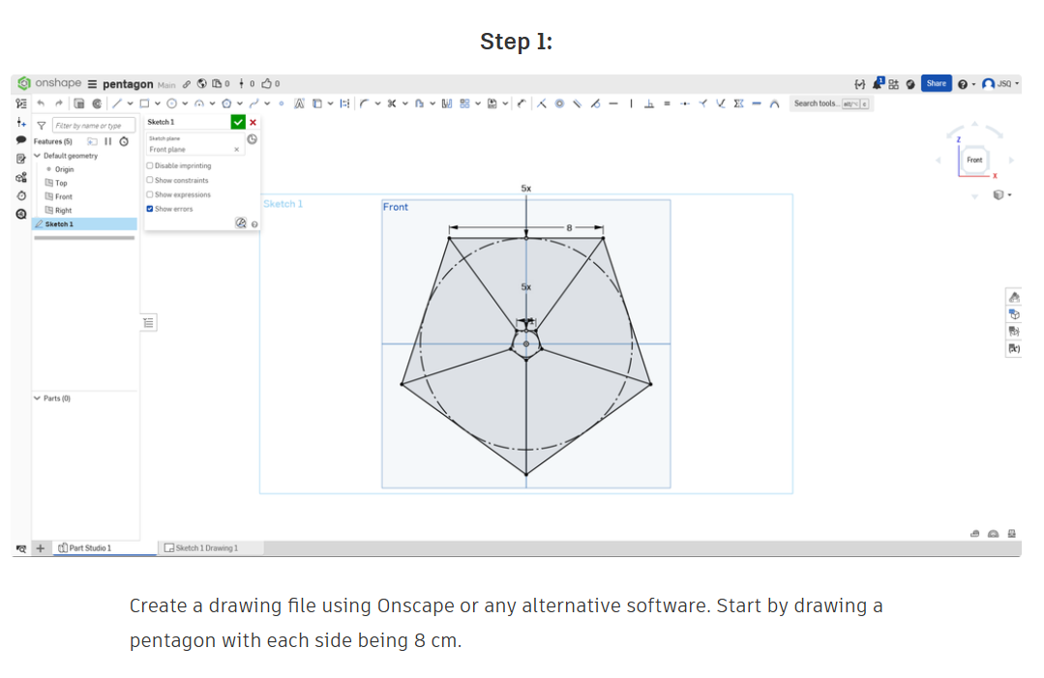Image resolution: width=1044 pixels, height=678 pixels.
Task: Open rectangle tool dropdown arrow
Action: (x=158, y=103)
